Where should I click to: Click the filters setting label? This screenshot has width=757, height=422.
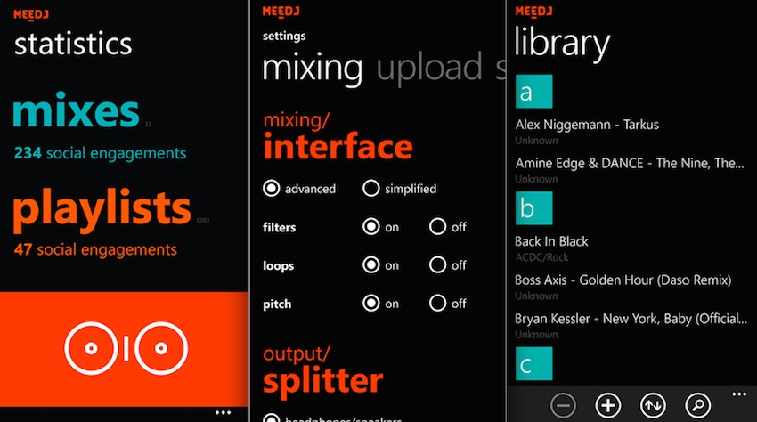pos(279,227)
